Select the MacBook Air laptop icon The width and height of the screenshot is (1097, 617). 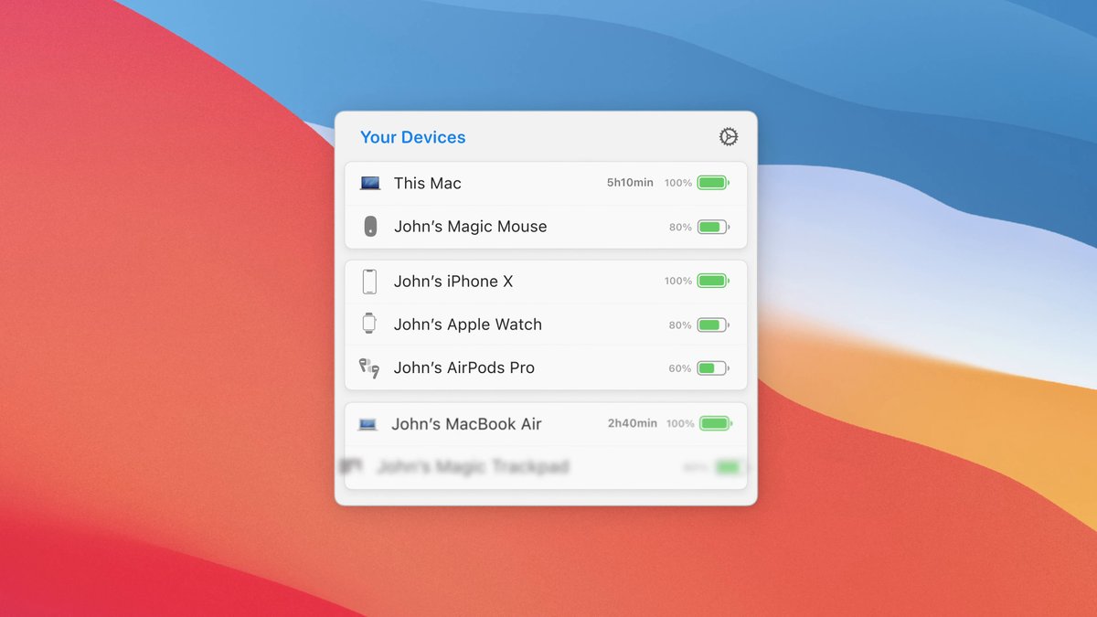[367, 423]
